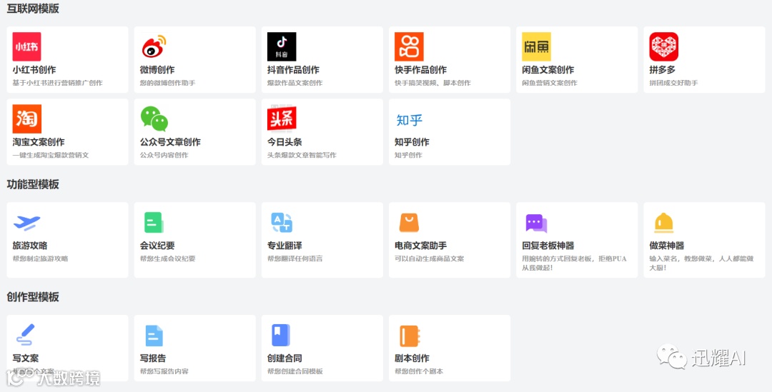
Task: Click the blue bookmark contract icon
Action: (281, 336)
